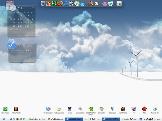
Task: Launch Firefox from the top dock
Action: 60,3
